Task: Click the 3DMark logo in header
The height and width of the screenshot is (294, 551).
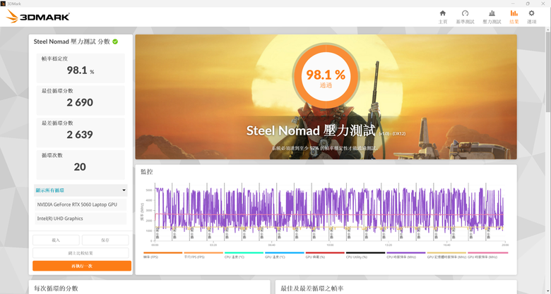Action: [38, 16]
